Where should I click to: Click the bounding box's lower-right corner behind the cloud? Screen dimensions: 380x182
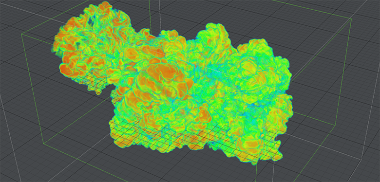(x=336, y=126)
